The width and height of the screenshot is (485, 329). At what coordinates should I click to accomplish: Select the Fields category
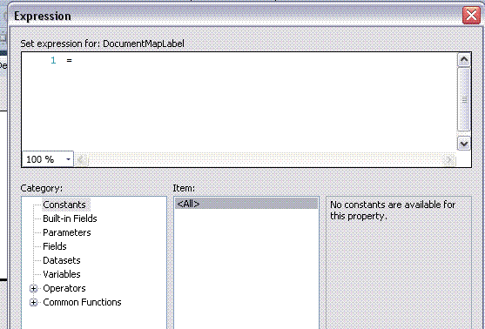click(x=55, y=246)
